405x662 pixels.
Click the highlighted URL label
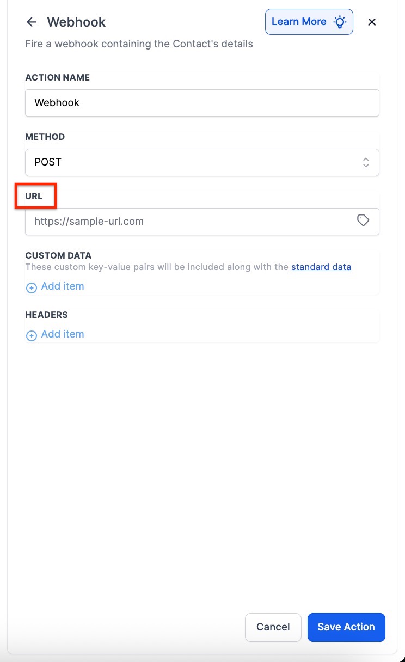coord(34,196)
